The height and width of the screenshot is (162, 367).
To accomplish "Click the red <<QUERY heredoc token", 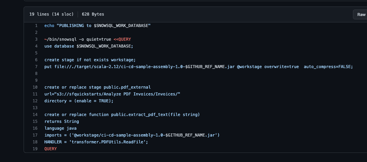I will click(x=122, y=39).
